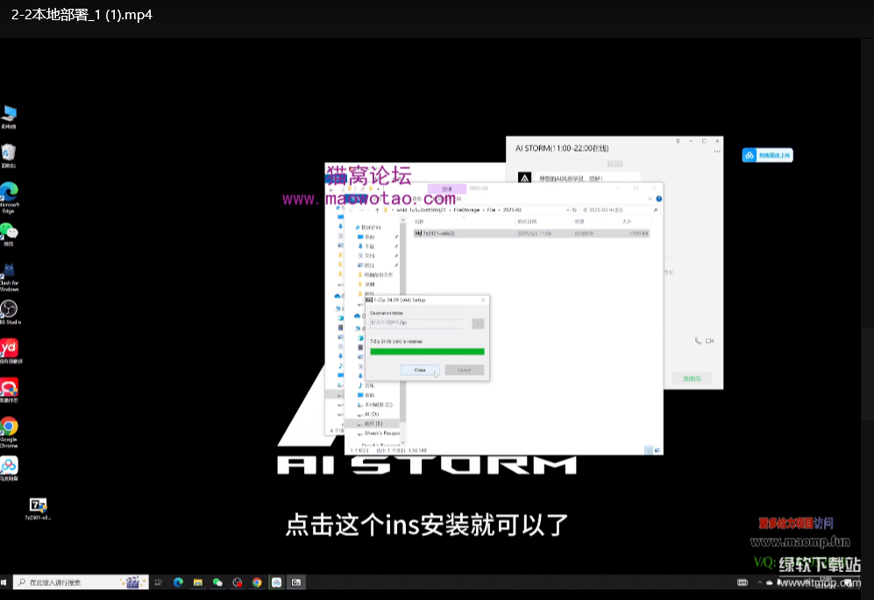The image size is (874, 600).
Task: Open Chrome from the taskbar
Action: click(x=257, y=582)
